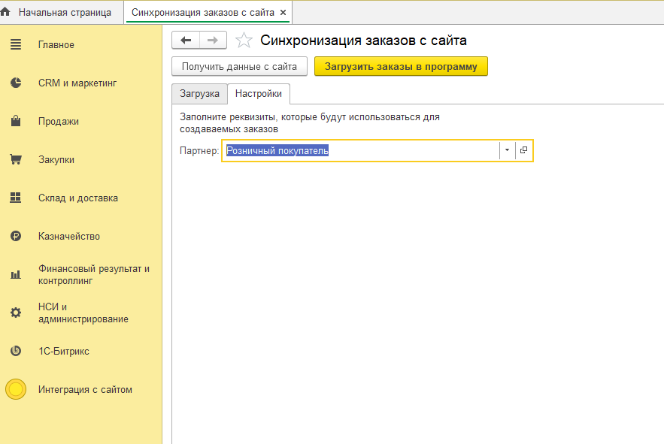
Task: Switch to the Загрузка tab
Action: point(199,93)
